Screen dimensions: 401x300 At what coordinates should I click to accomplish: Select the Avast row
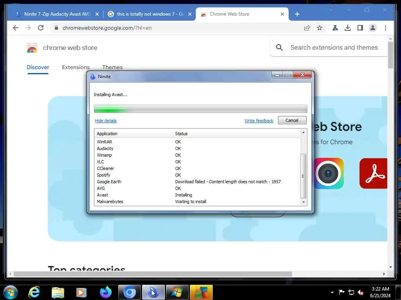[x=197, y=195]
